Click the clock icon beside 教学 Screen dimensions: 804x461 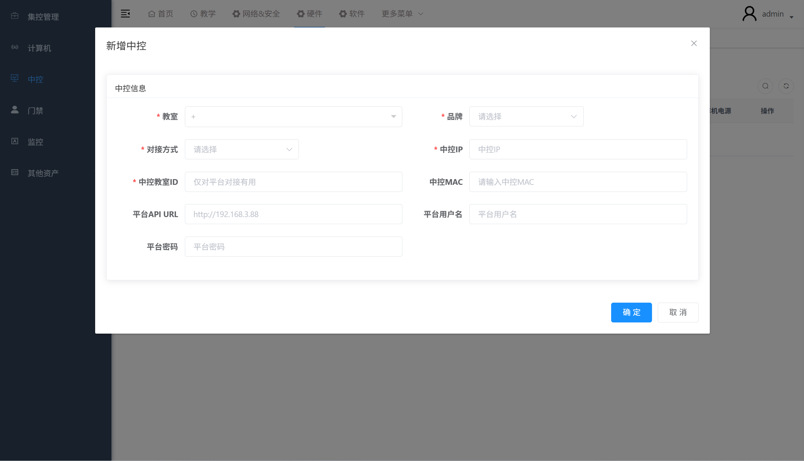(194, 14)
